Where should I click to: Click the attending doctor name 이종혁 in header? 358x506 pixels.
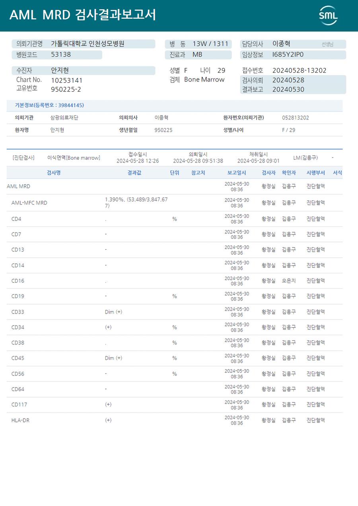click(x=281, y=44)
